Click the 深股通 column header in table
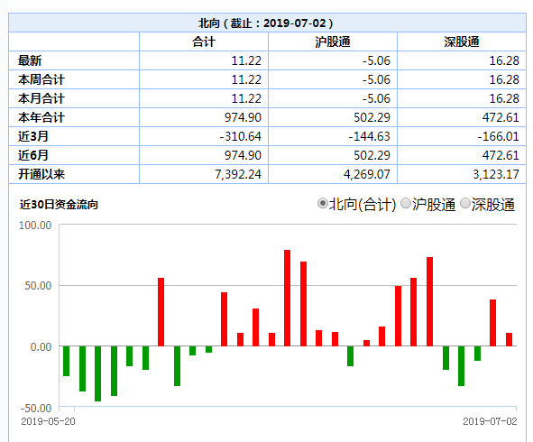533x442 pixels. coord(462,41)
